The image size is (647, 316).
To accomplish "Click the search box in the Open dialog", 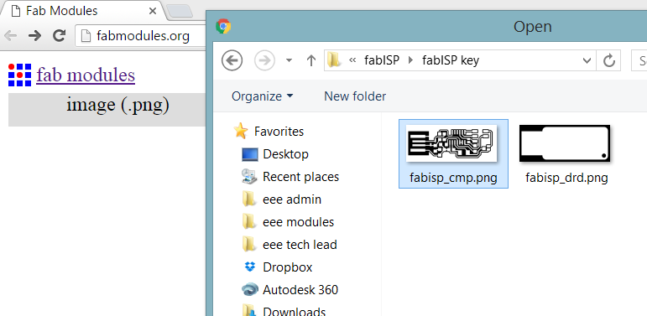I will tap(639, 61).
